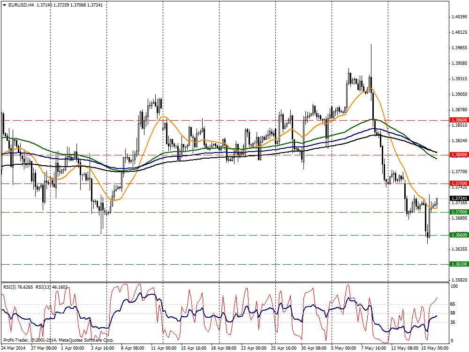The height and width of the screenshot is (352, 469).
Task: Click the 1.39855 price scale value
Action: tap(460, 48)
